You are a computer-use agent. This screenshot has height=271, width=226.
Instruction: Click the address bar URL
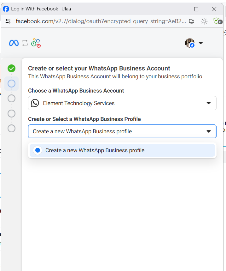click(101, 21)
